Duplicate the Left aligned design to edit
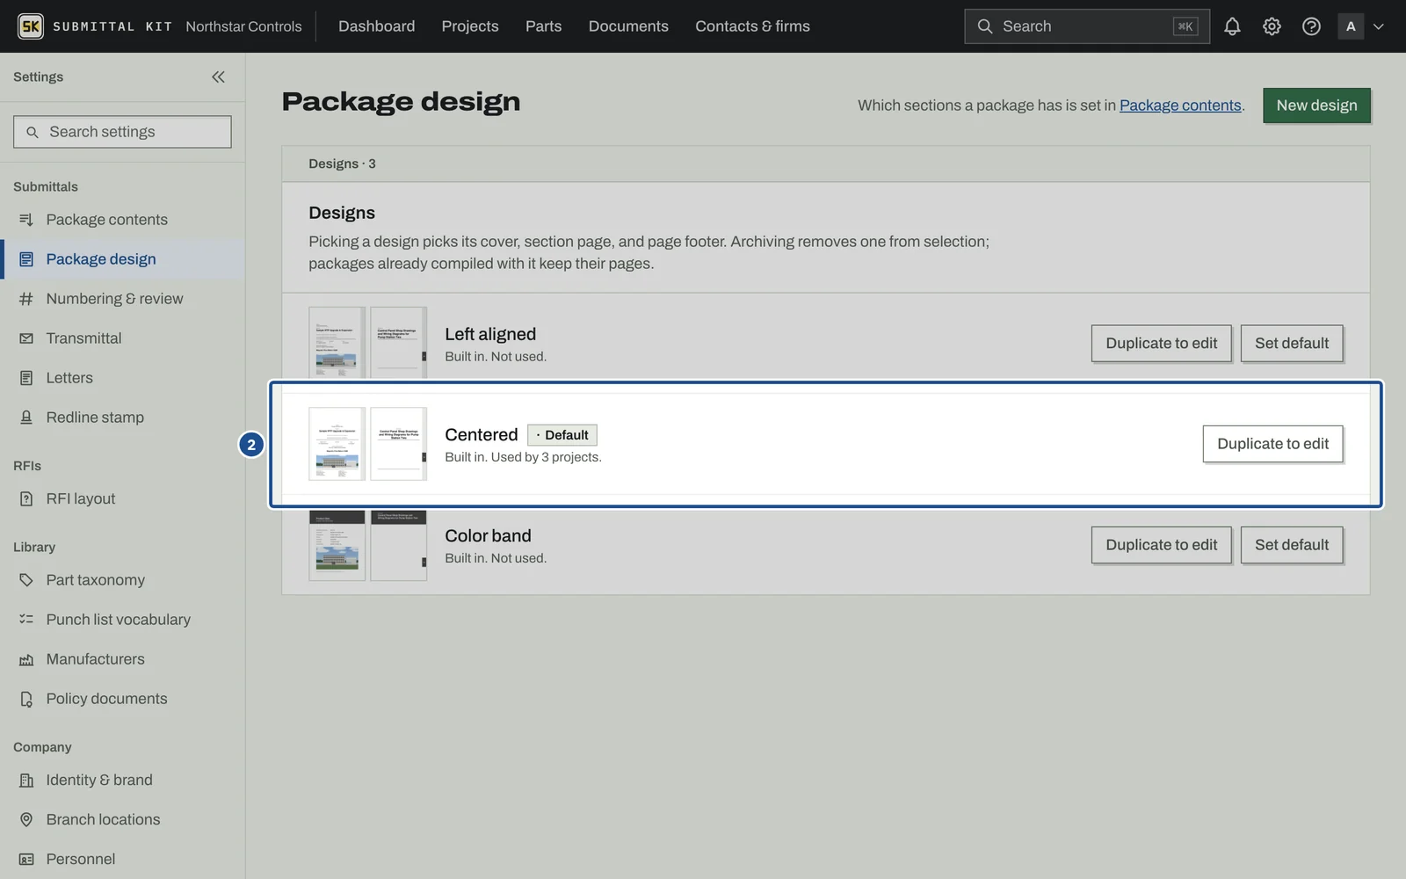 tap(1161, 344)
